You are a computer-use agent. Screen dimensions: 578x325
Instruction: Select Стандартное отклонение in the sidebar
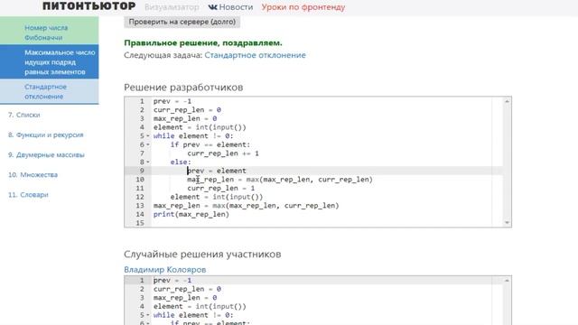pos(50,91)
